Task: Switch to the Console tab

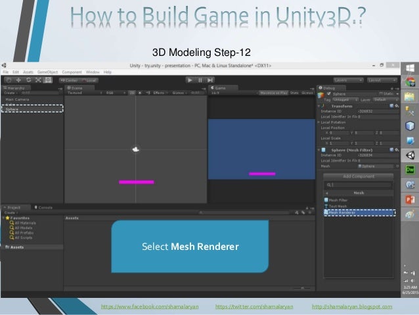Action: tap(43, 207)
